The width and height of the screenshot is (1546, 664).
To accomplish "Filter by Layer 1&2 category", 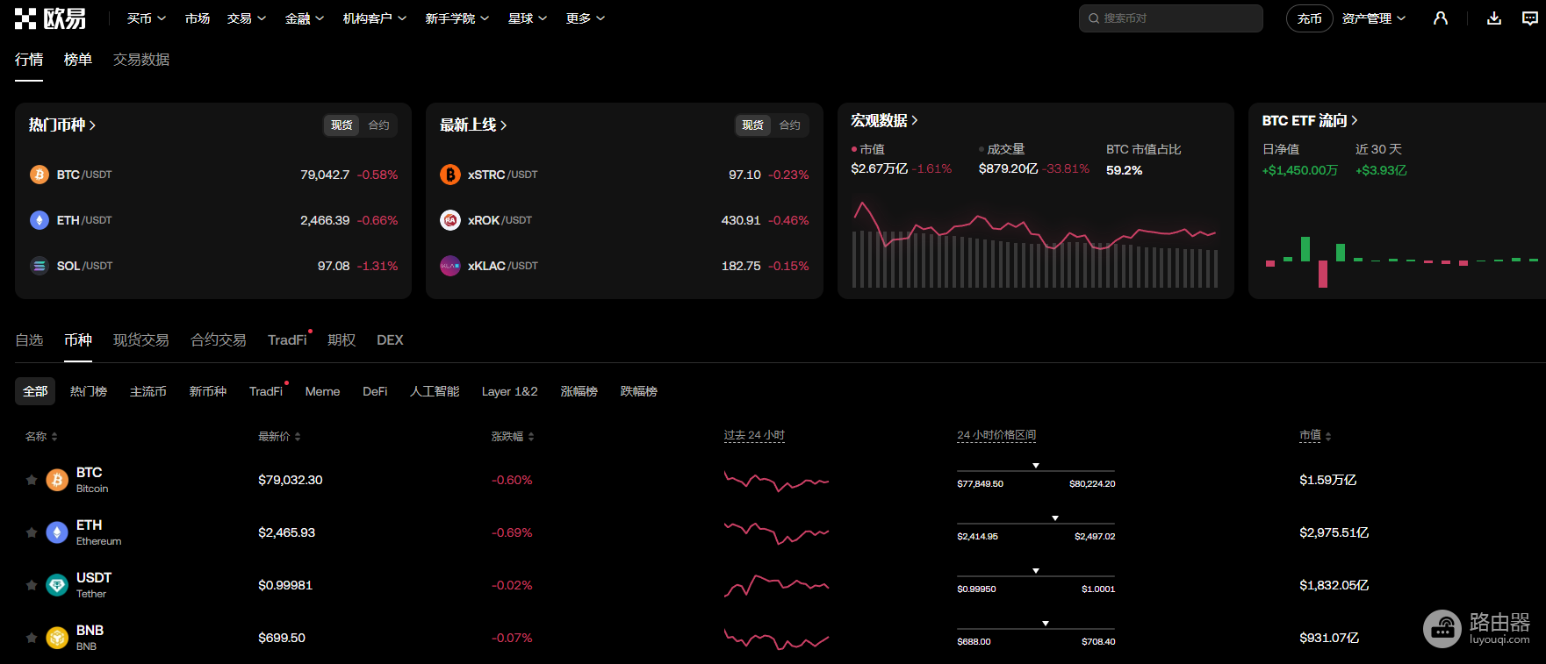I will coord(509,391).
